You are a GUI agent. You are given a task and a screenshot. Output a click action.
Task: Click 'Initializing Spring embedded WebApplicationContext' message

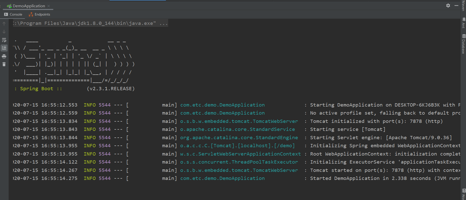(x=385, y=146)
